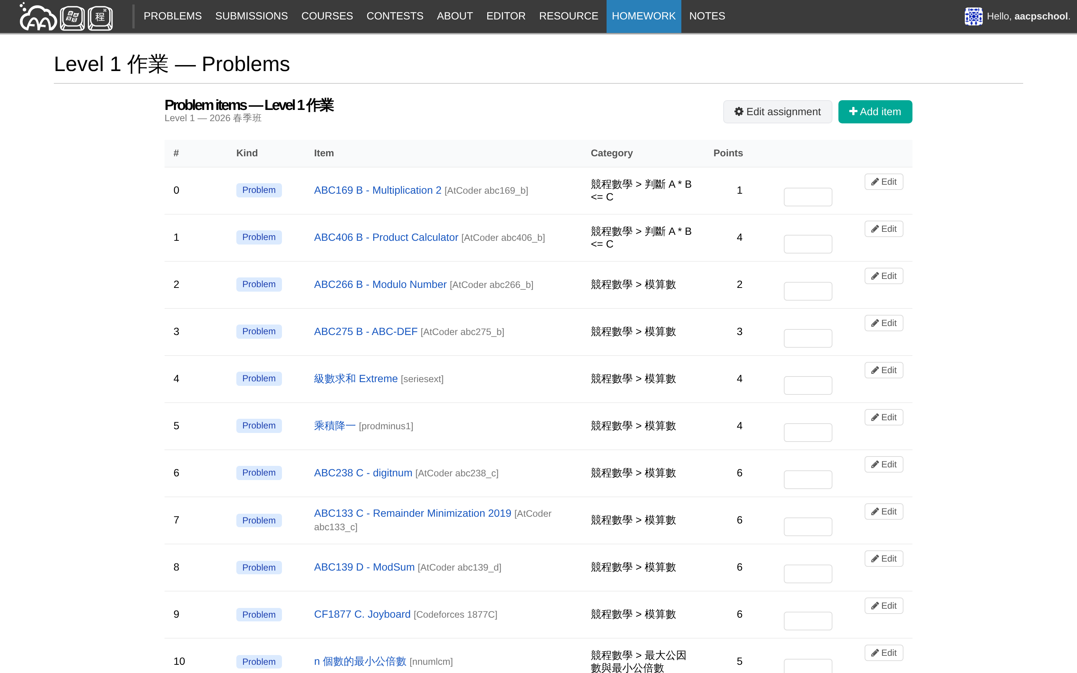Select the highlighted HOMEWORK navbar item
Viewport: 1077px width, 673px height.
click(x=644, y=16)
